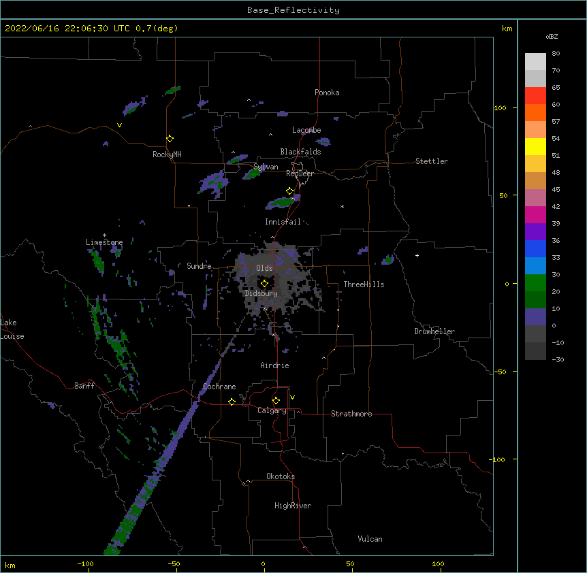
Task: Click the Innisfail label
Action: click(x=283, y=222)
